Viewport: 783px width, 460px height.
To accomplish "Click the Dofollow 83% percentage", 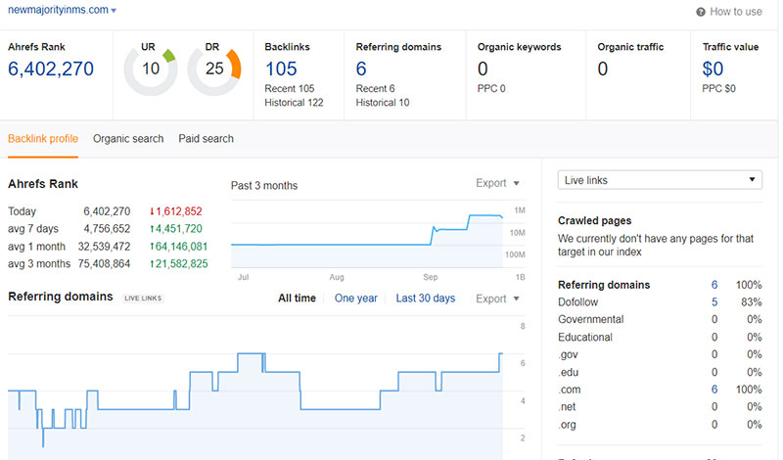I will [x=752, y=302].
